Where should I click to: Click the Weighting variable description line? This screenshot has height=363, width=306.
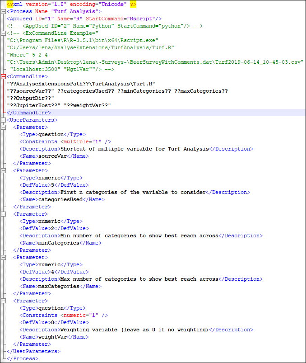coord(136,330)
